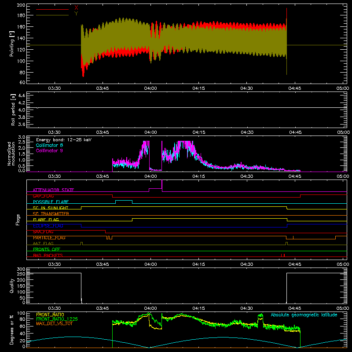The height and width of the screenshot is (352, 352).
Task: Click the 04:15 label under the Roll period plot
Action: pyautogui.click(x=199, y=132)
